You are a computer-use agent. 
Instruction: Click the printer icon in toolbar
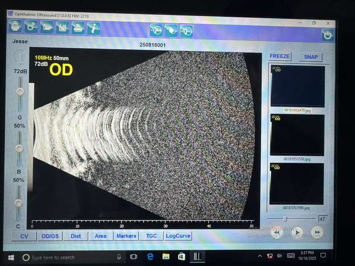tap(78, 28)
